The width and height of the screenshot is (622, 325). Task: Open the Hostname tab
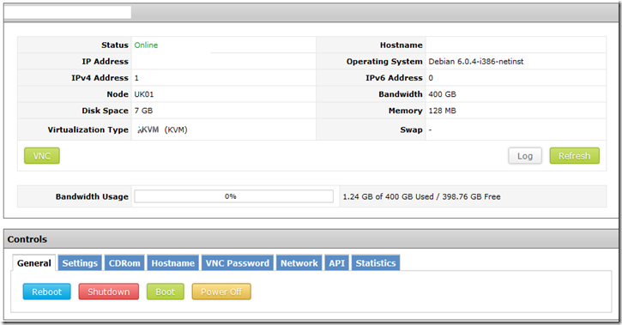click(173, 263)
